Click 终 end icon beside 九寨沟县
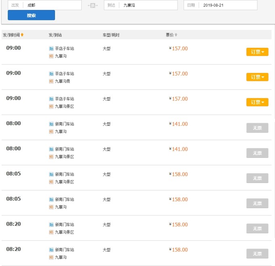 (51, 81)
